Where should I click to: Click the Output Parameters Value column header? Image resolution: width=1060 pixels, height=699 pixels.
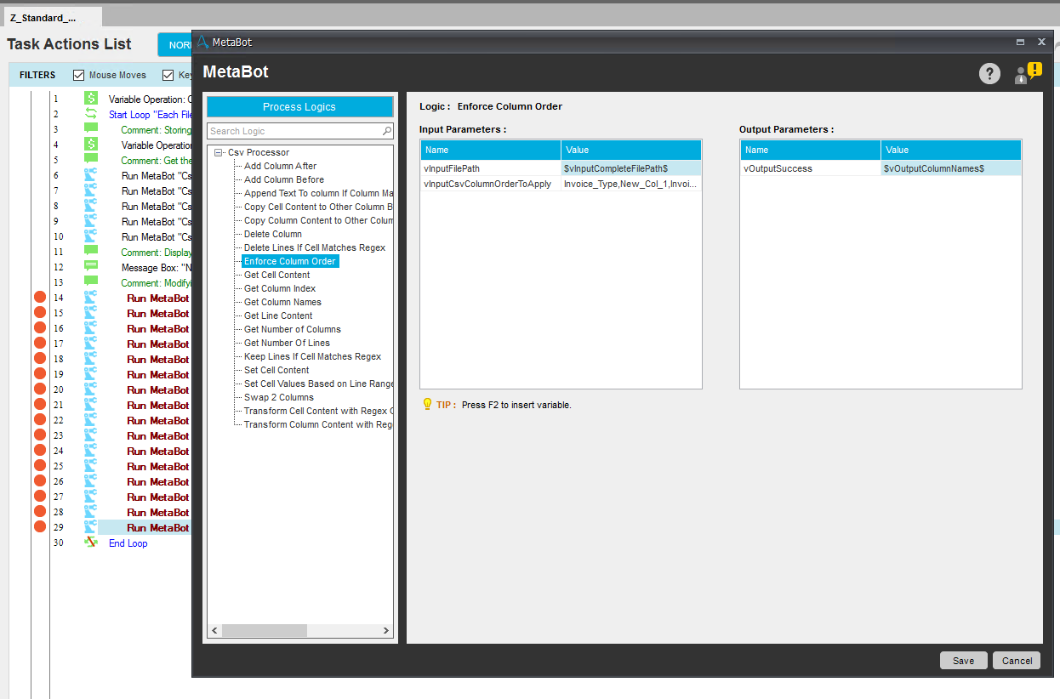(x=951, y=150)
